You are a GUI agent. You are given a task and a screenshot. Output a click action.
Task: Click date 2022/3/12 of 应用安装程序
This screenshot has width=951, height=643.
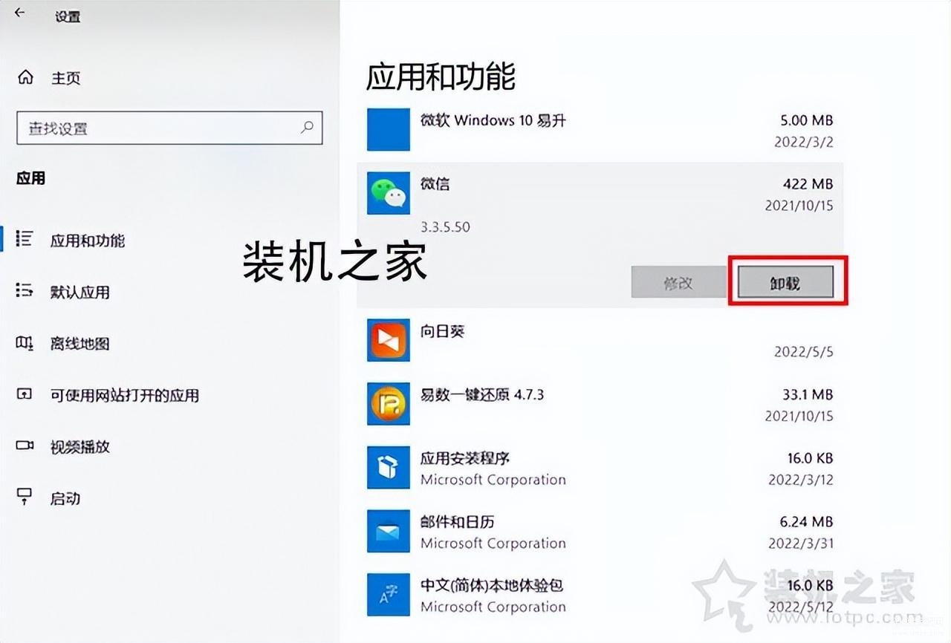pos(801,480)
